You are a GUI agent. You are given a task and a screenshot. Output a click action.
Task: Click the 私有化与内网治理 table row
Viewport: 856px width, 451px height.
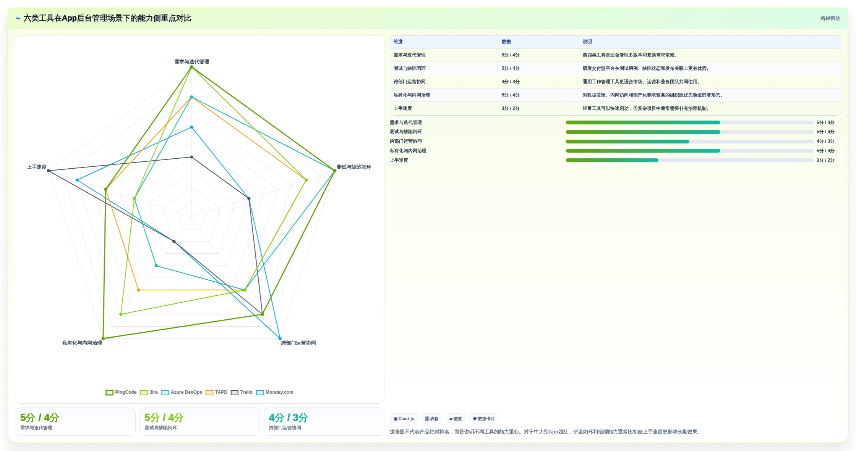pyautogui.click(x=615, y=95)
